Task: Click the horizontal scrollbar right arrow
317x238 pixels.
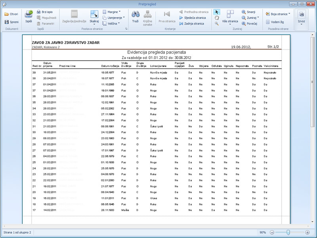Action: tap(308, 226)
